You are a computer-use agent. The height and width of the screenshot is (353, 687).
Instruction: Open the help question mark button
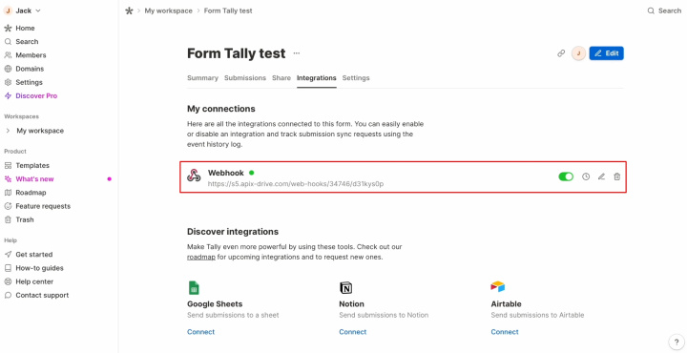point(677,343)
